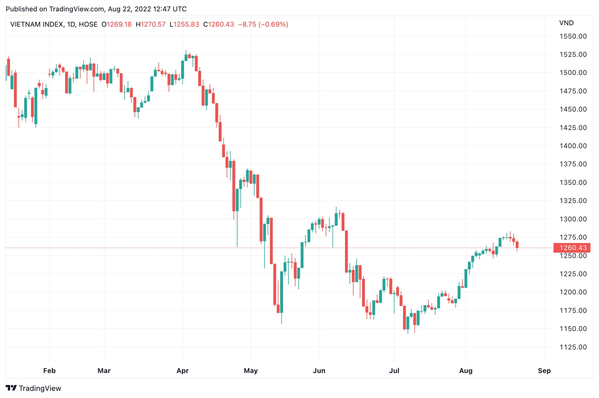
Task: Click the Sep label on time axis
Action: click(x=544, y=371)
